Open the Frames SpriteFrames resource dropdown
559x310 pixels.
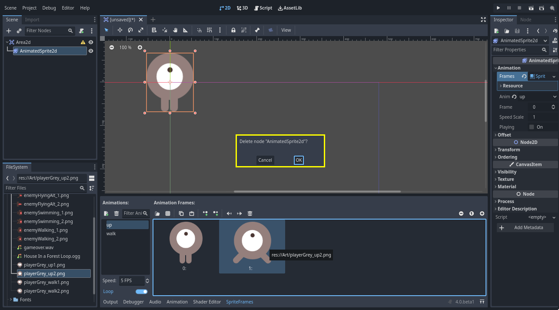point(555,76)
